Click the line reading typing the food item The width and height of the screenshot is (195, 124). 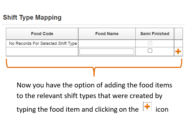point(77,109)
